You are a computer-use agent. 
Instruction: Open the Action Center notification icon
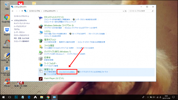173,97
